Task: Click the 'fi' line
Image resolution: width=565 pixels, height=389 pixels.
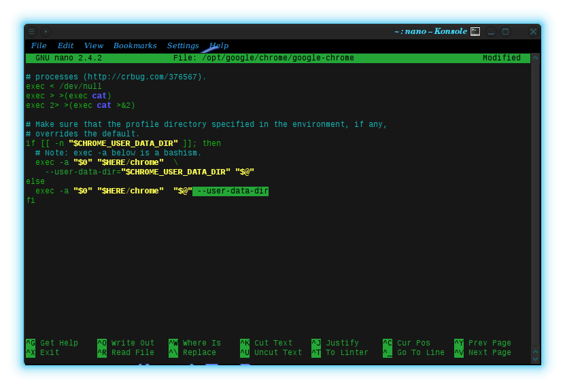Action: click(x=31, y=200)
